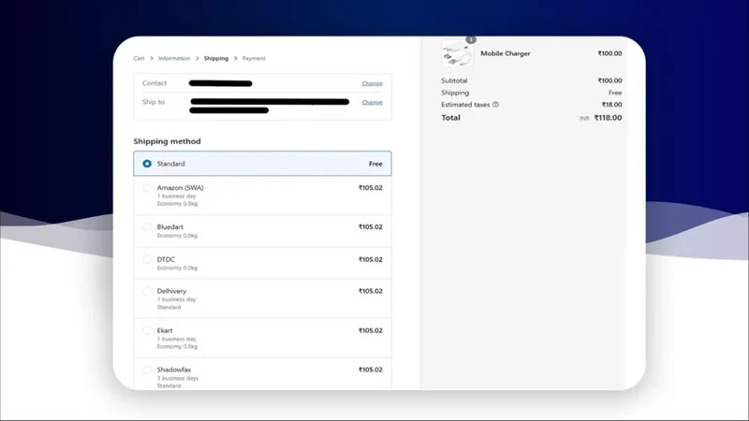Change the Ship to address link

pyautogui.click(x=372, y=102)
